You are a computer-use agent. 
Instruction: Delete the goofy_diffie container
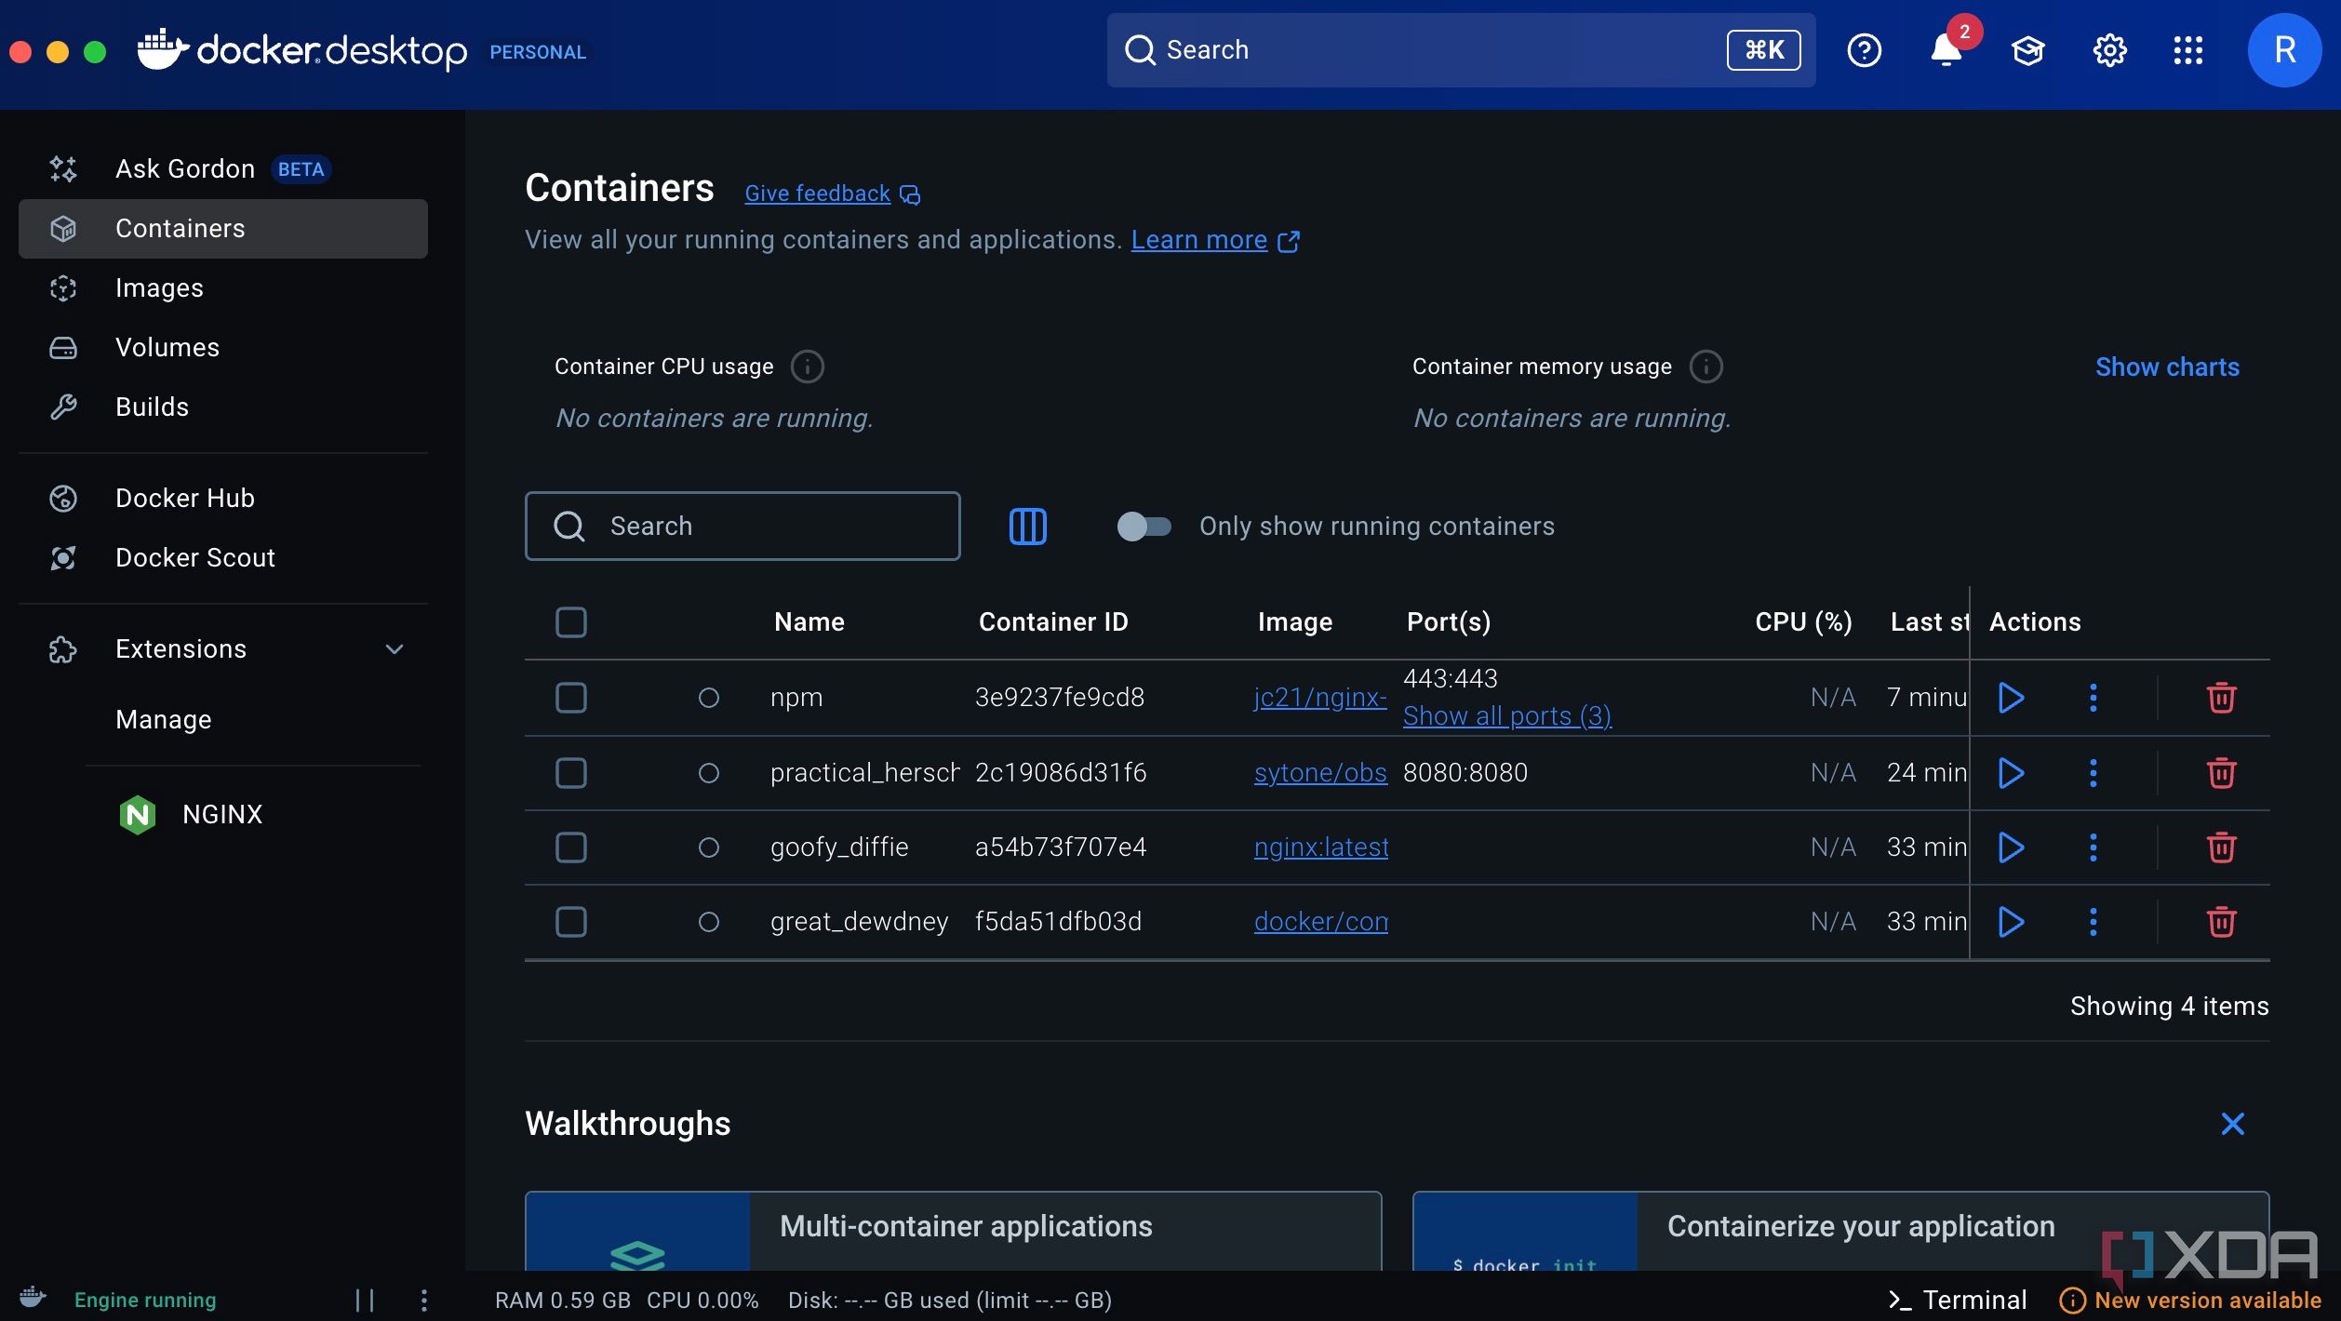pyautogui.click(x=2221, y=847)
